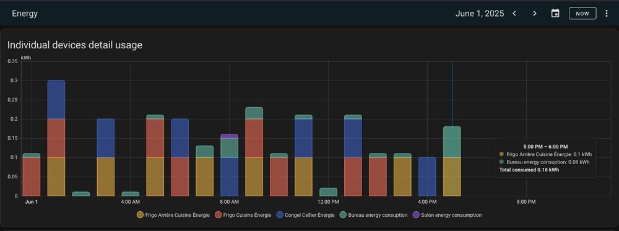Viewport: 619px width, 231px height.
Task: Go to the next day arrow
Action: click(535, 14)
